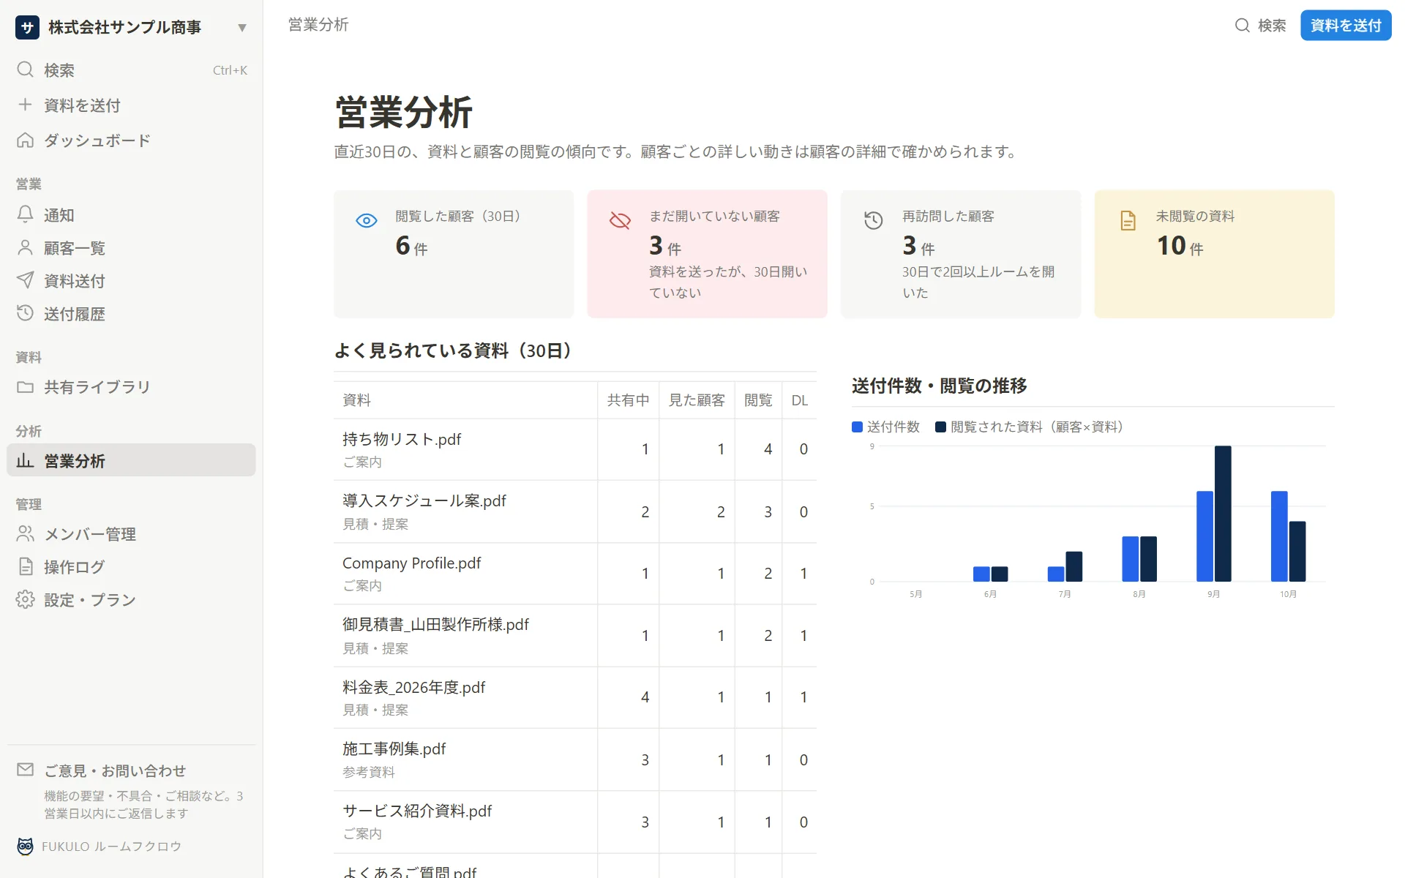The width and height of the screenshot is (1405, 878).
Task: Click the 持ち物リスト.pdf row name
Action: [x=402, y=439]
